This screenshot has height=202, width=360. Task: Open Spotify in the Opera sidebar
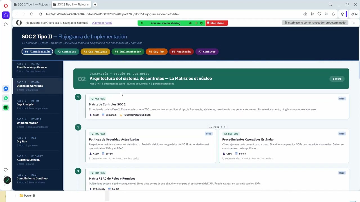[6, 108]
